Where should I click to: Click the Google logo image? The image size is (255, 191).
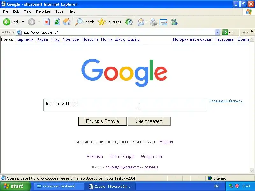coord(124,73)
